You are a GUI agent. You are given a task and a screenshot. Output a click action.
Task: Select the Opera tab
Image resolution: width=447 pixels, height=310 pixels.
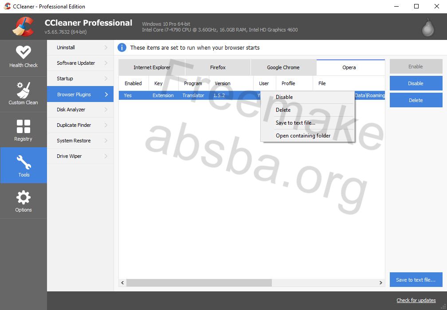pyautogui.click(x=350, y=67)
